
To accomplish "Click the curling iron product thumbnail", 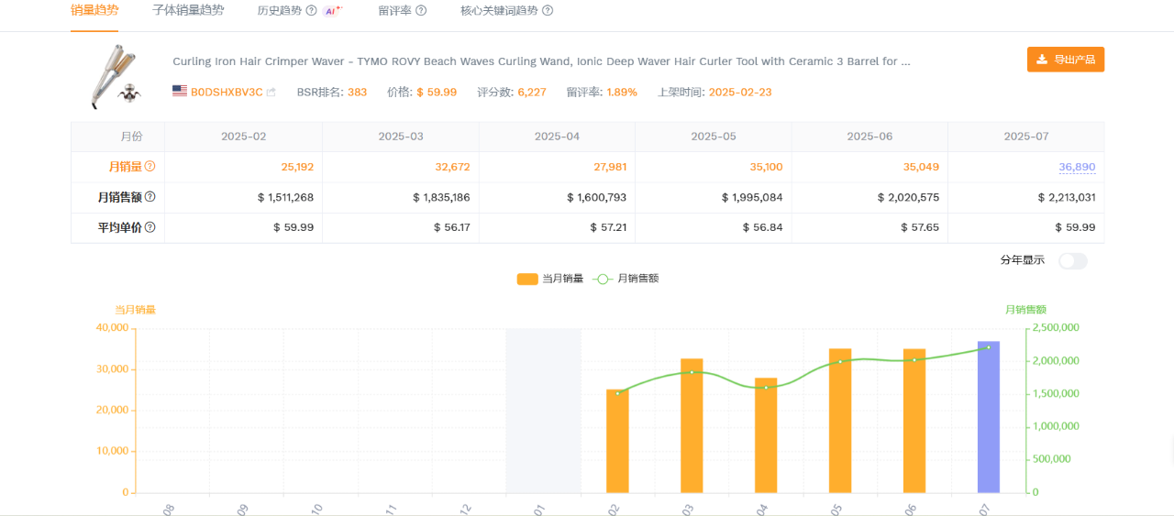I will coord(114,76).
